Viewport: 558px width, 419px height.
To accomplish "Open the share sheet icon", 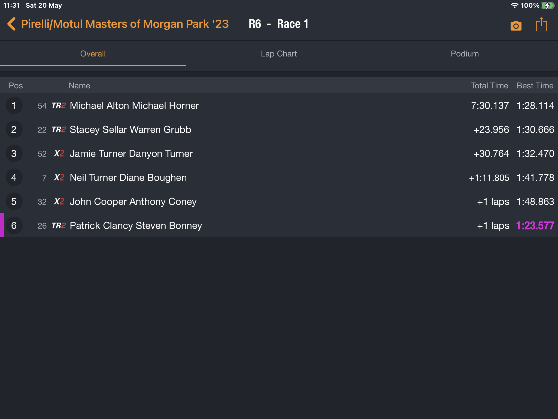I will click(541, 25).
